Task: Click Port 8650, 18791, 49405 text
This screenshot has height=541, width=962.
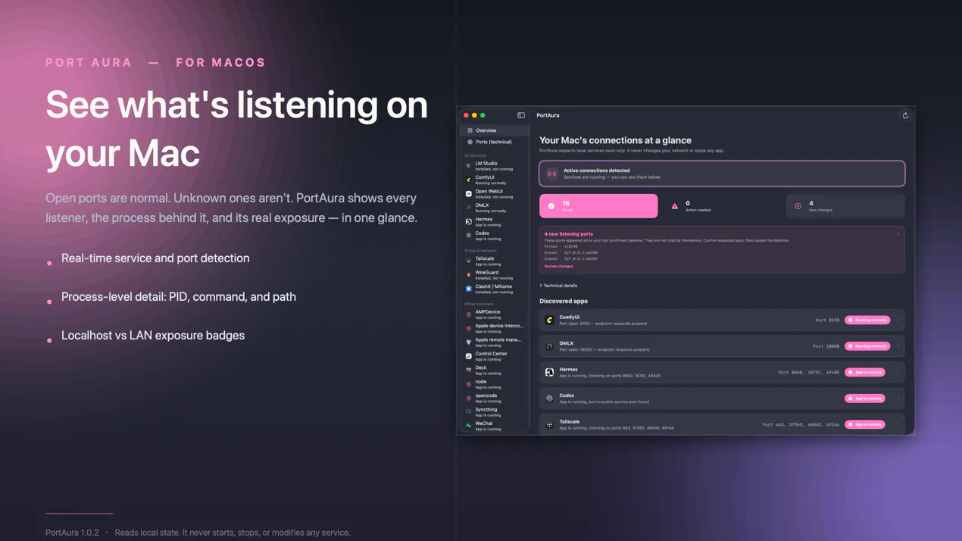Action: pyautogui.click(x=809, y=373)
